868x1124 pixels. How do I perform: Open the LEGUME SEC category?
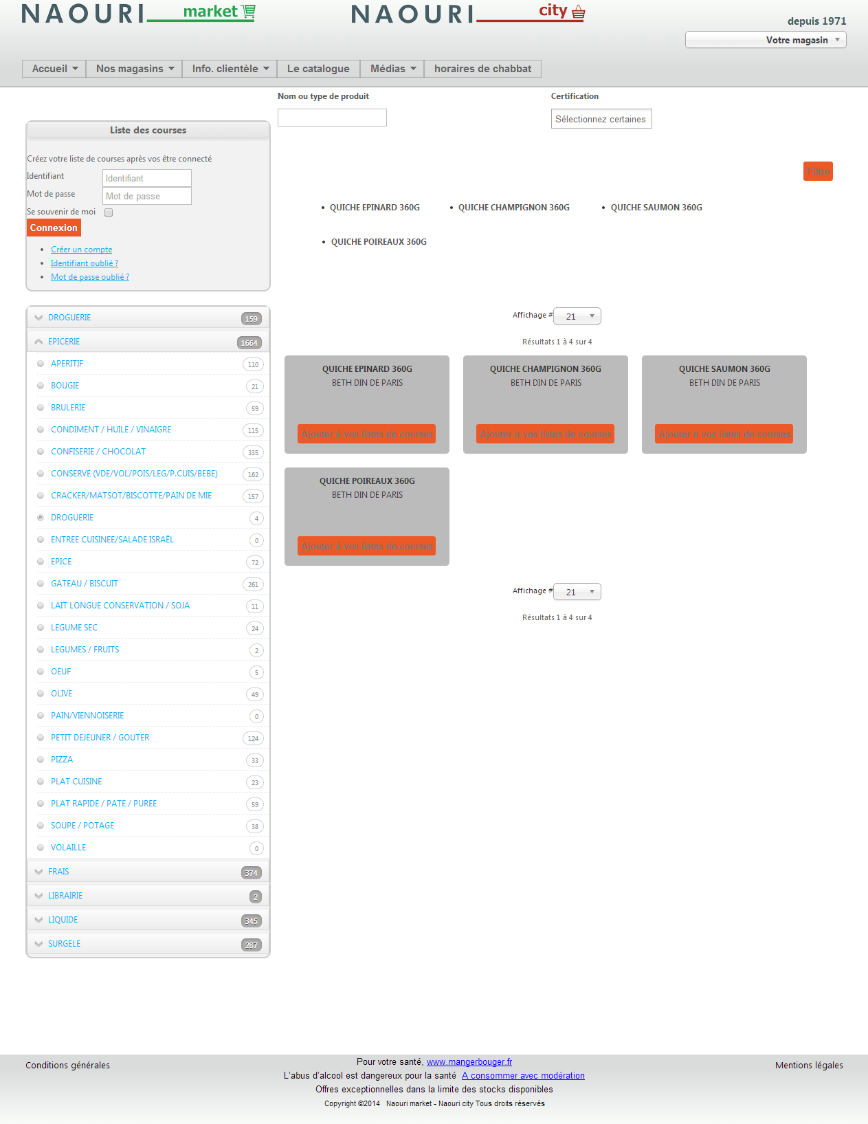(74, 628)
